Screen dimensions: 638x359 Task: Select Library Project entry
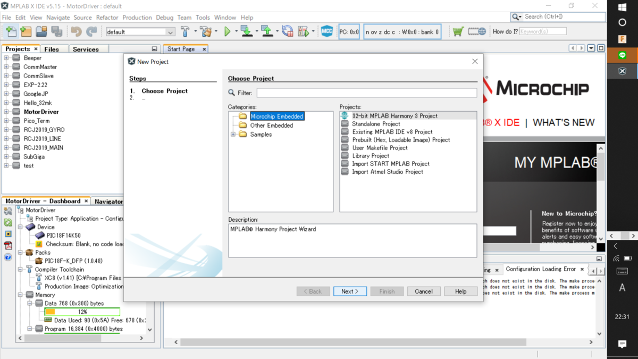pyautogui.click(x=371, y=156)
